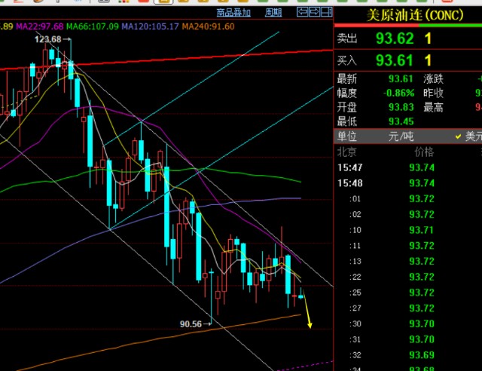Select the 15:47 tick trade row

(x=351, y=167)
